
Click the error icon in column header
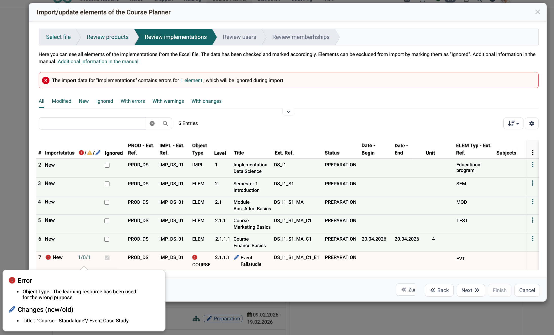(81, 153)
